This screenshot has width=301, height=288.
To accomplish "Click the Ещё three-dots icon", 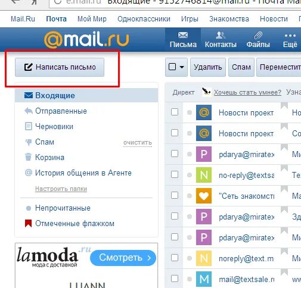I will click(290, 36).
